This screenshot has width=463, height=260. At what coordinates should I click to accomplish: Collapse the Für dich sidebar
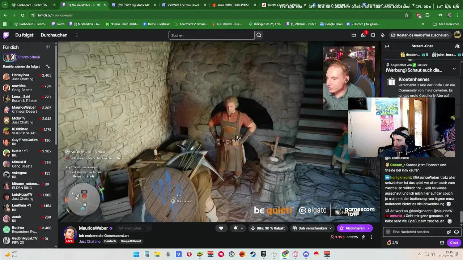click(x=48, y=47)
